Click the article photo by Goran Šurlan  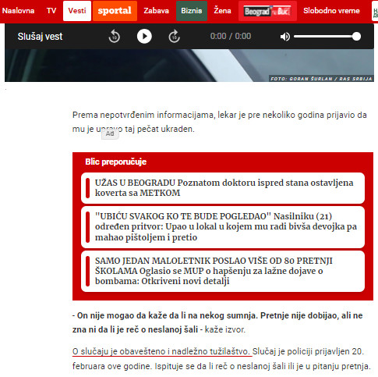[189, 66]
